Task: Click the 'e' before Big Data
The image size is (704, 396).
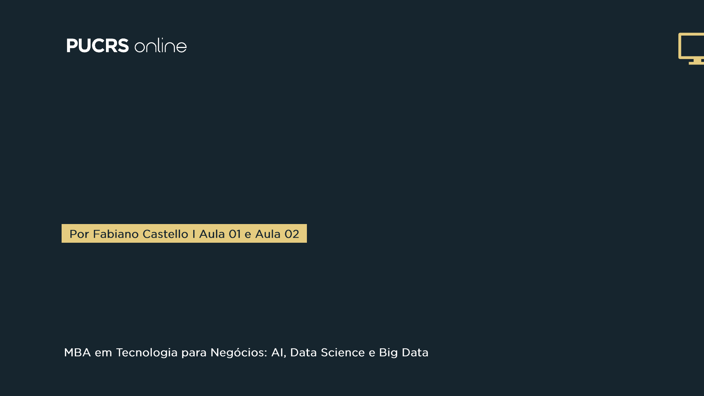Action: pyautogui.click(x=372, y=352)
